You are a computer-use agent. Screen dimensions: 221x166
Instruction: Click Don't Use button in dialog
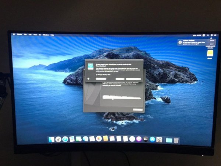tap(120, 79)
